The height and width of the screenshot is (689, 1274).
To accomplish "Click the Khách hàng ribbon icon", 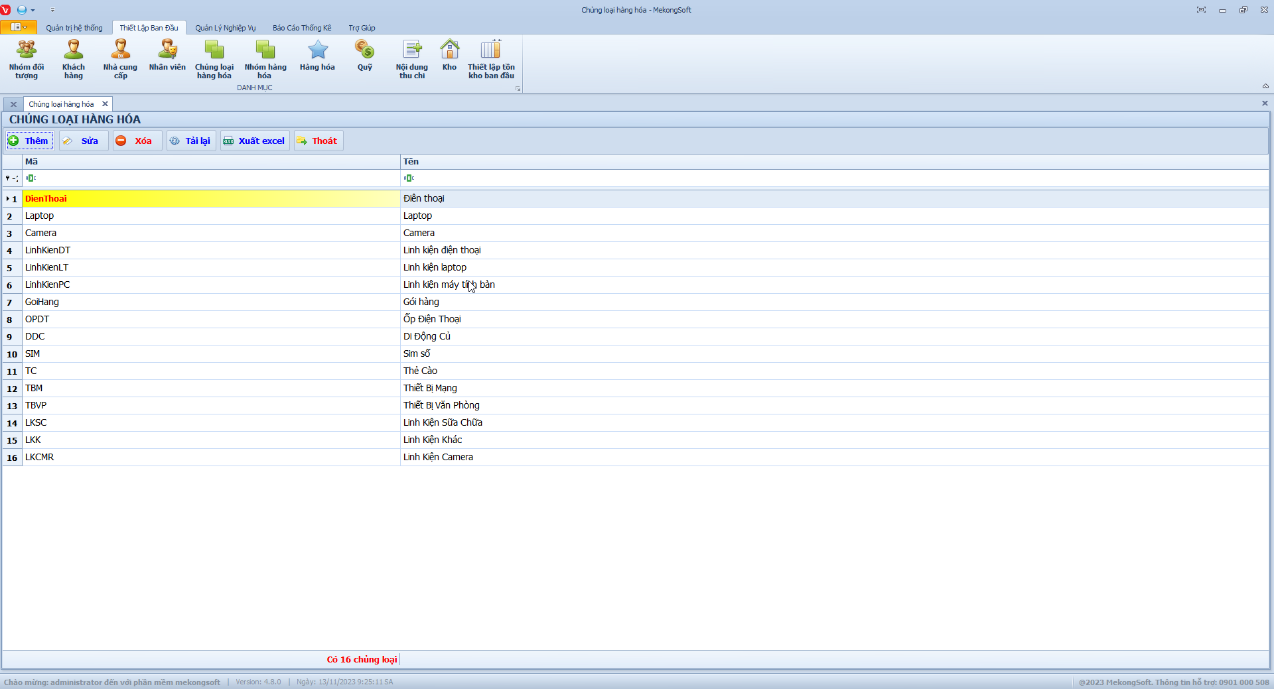I will [x=74, y=59].
